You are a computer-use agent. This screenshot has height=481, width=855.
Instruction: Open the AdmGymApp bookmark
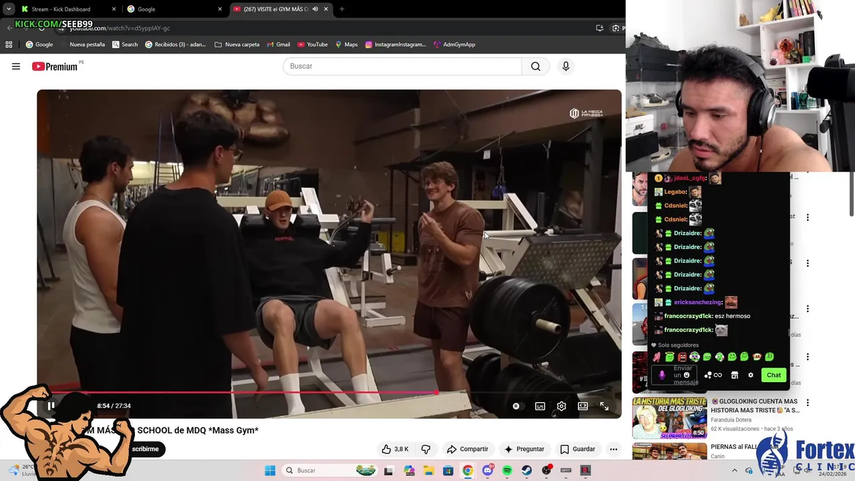(454, 45)
